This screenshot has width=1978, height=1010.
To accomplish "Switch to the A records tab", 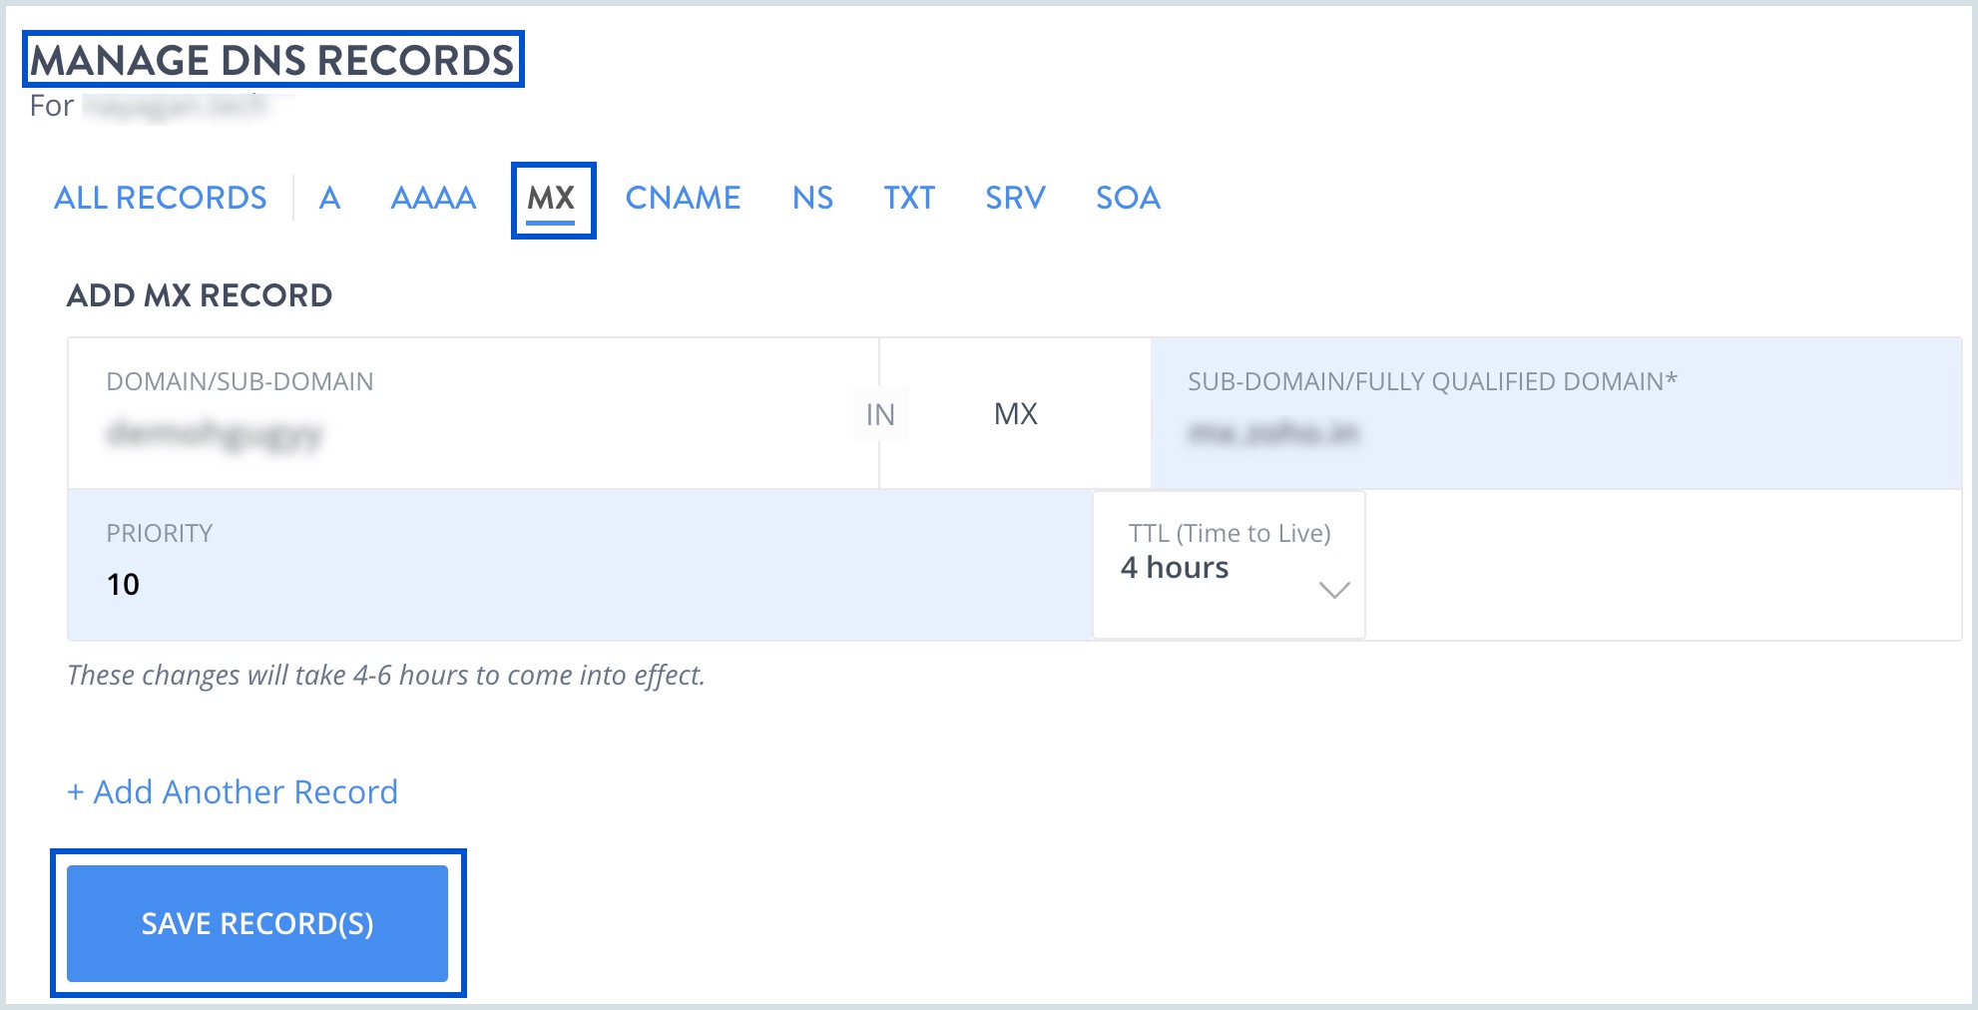I will coord(329,198).
